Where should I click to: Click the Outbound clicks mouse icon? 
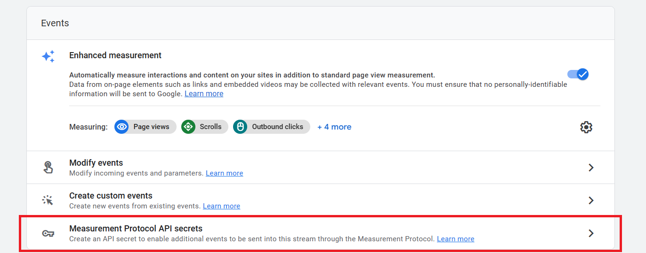click(x=240, y=127)
